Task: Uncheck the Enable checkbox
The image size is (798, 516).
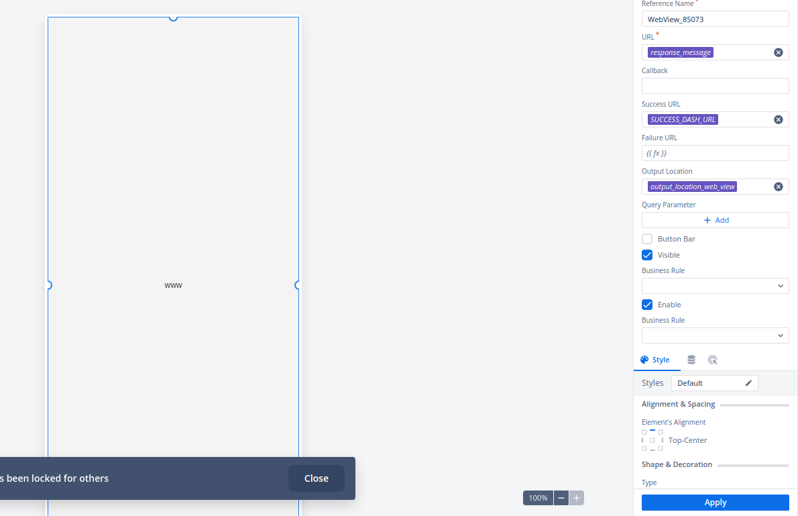Action: pos(647,305)
